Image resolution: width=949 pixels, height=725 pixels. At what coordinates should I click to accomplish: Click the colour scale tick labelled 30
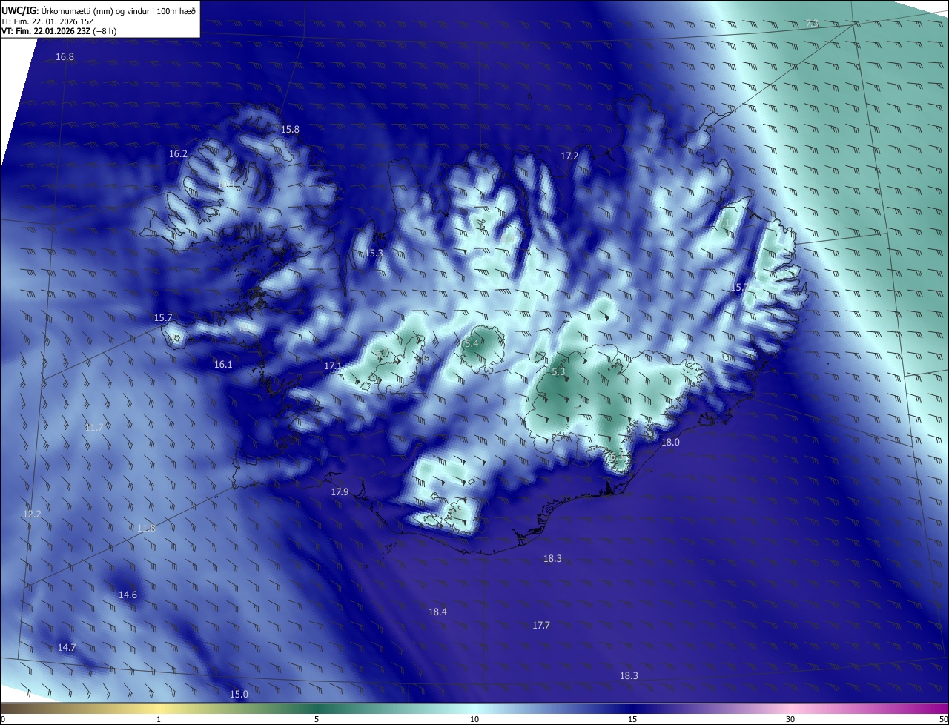pyautogui.click(x=790, y=720)
